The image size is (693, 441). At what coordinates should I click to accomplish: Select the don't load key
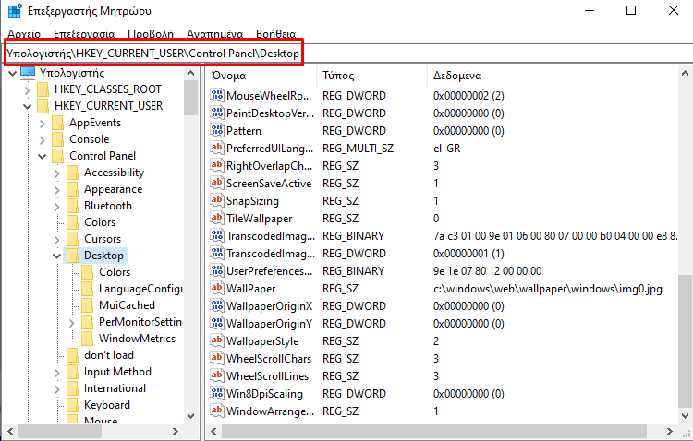pos(109,355)
